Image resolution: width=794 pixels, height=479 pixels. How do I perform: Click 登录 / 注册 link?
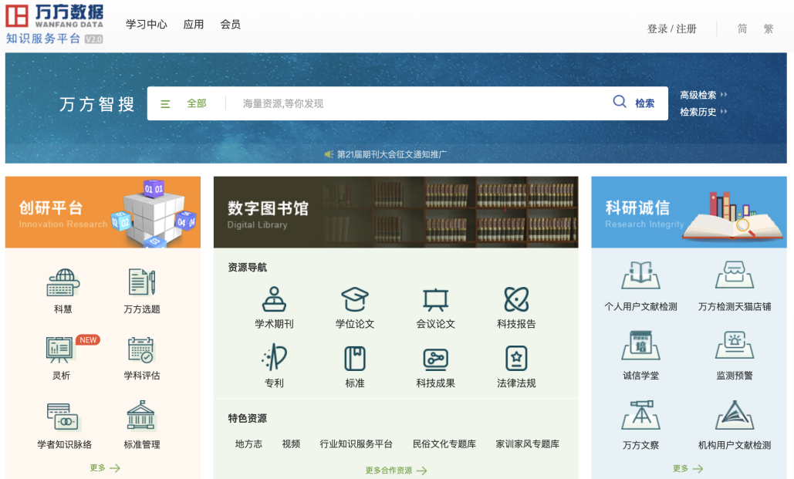pyautogui.click(x=672, y=29)
